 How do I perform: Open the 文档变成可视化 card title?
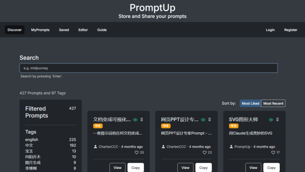[x=112, y=120]
